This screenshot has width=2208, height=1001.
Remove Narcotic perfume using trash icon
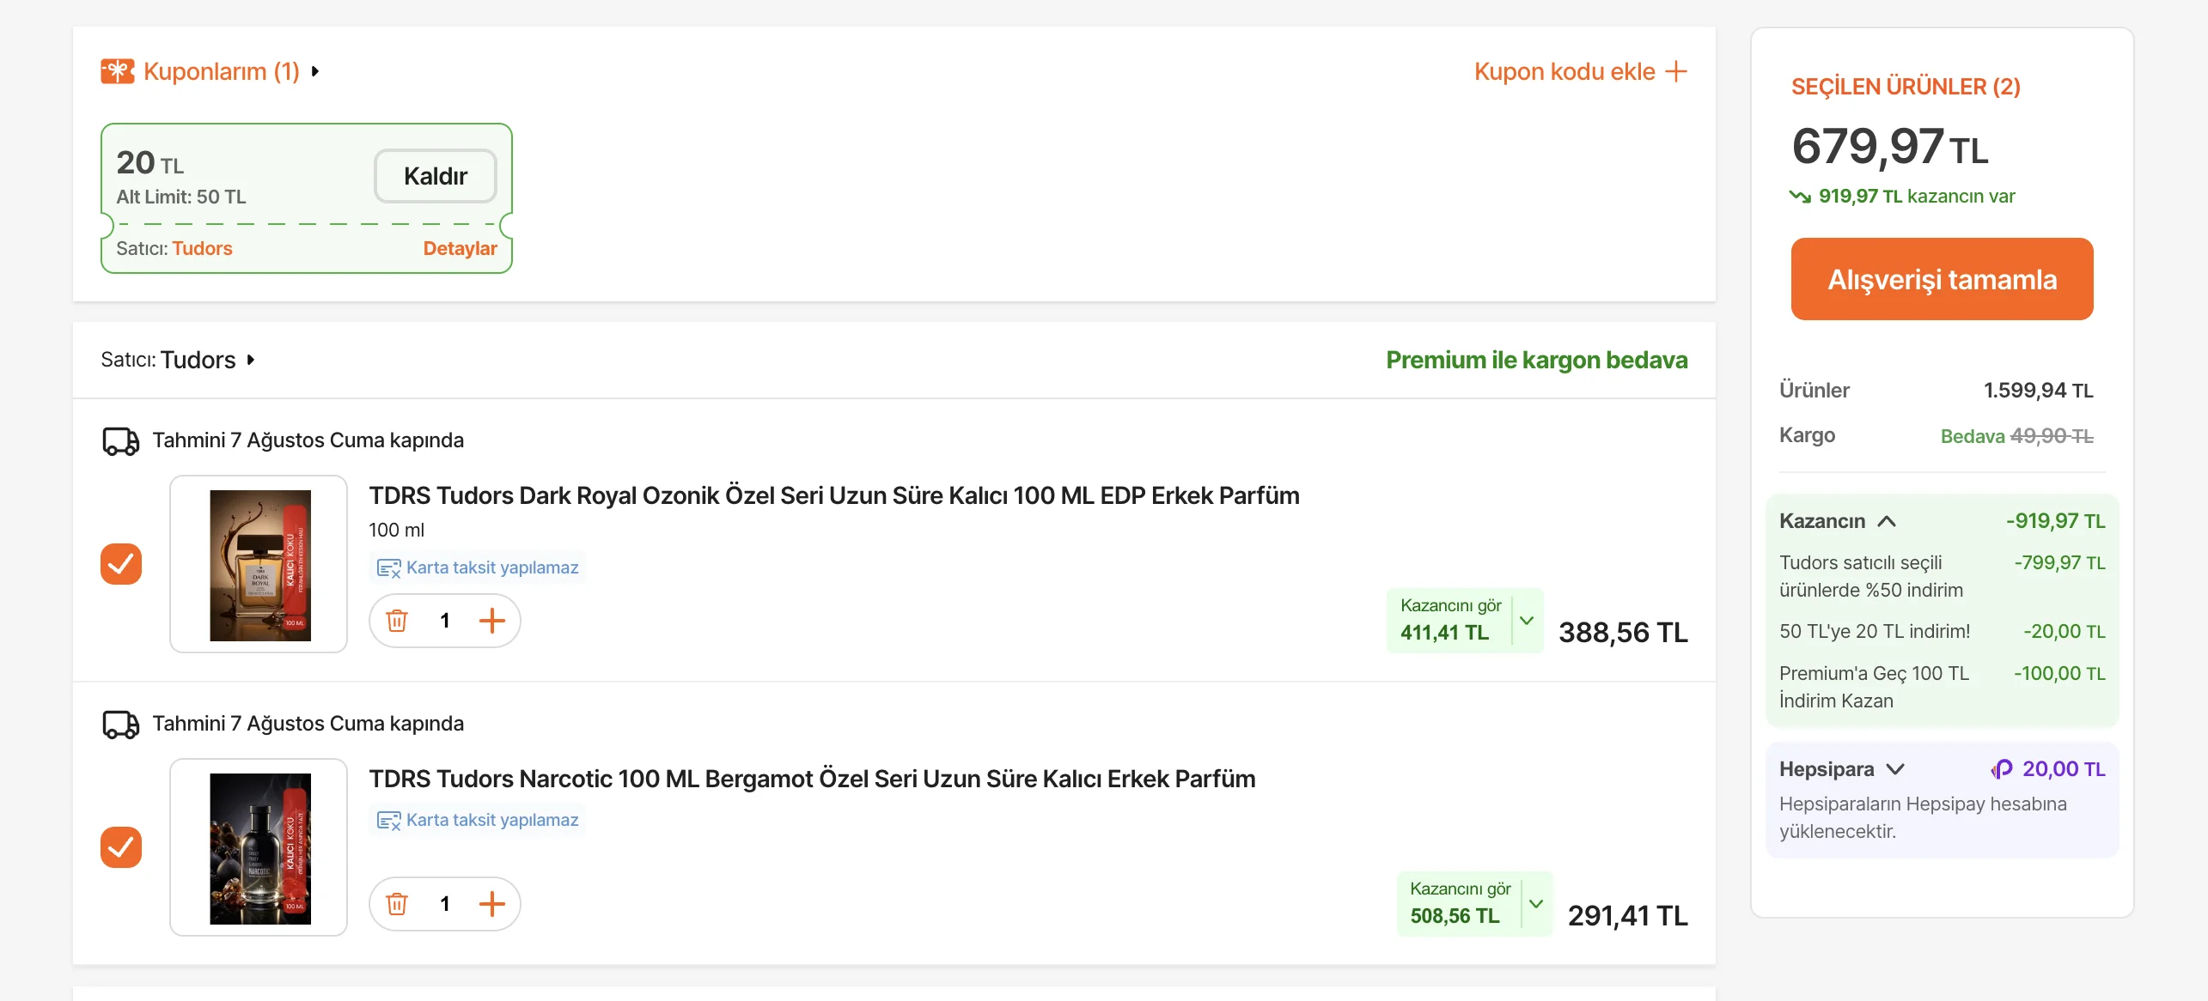[x=397, y=904]
